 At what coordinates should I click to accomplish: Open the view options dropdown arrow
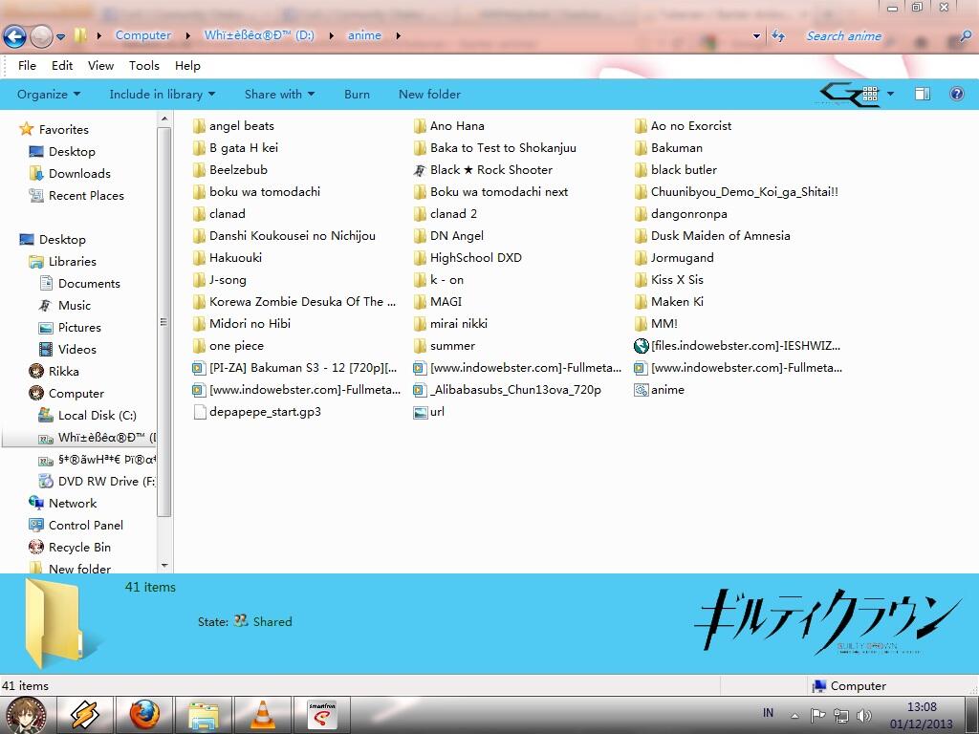890,95
